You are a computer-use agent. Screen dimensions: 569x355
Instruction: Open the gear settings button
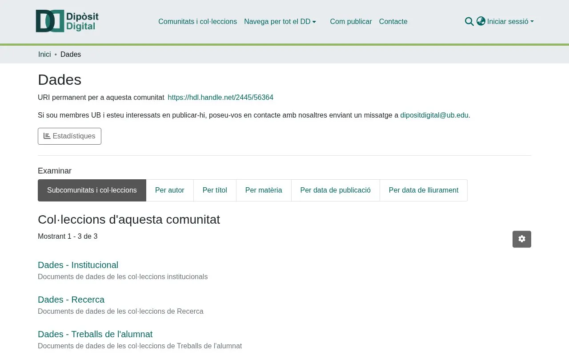tap(522, 239)
